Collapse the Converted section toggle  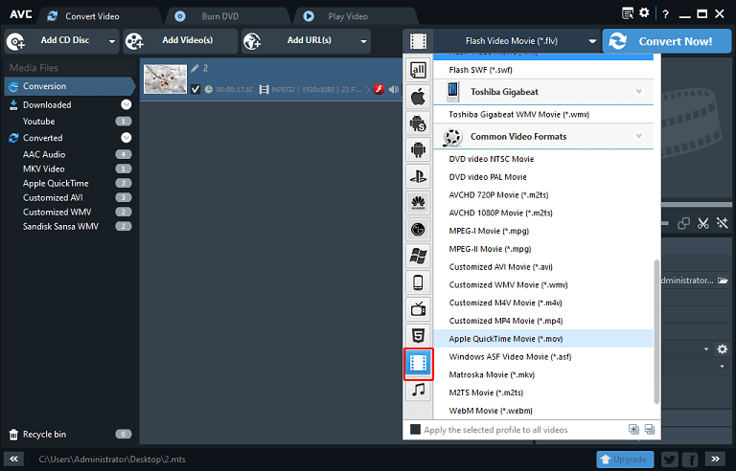pos(126,138)
